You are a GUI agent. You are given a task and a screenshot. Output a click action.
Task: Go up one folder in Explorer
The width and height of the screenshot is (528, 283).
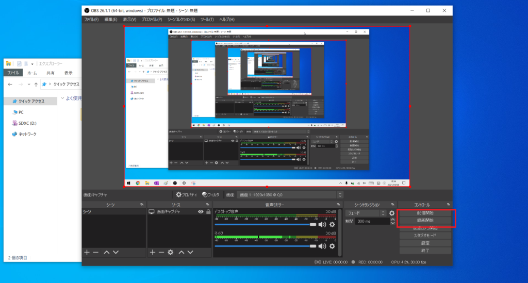tap(36, 84)
